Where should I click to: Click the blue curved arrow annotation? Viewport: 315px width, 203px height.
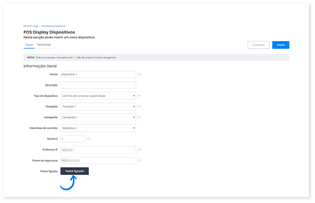tap(68, 183)
